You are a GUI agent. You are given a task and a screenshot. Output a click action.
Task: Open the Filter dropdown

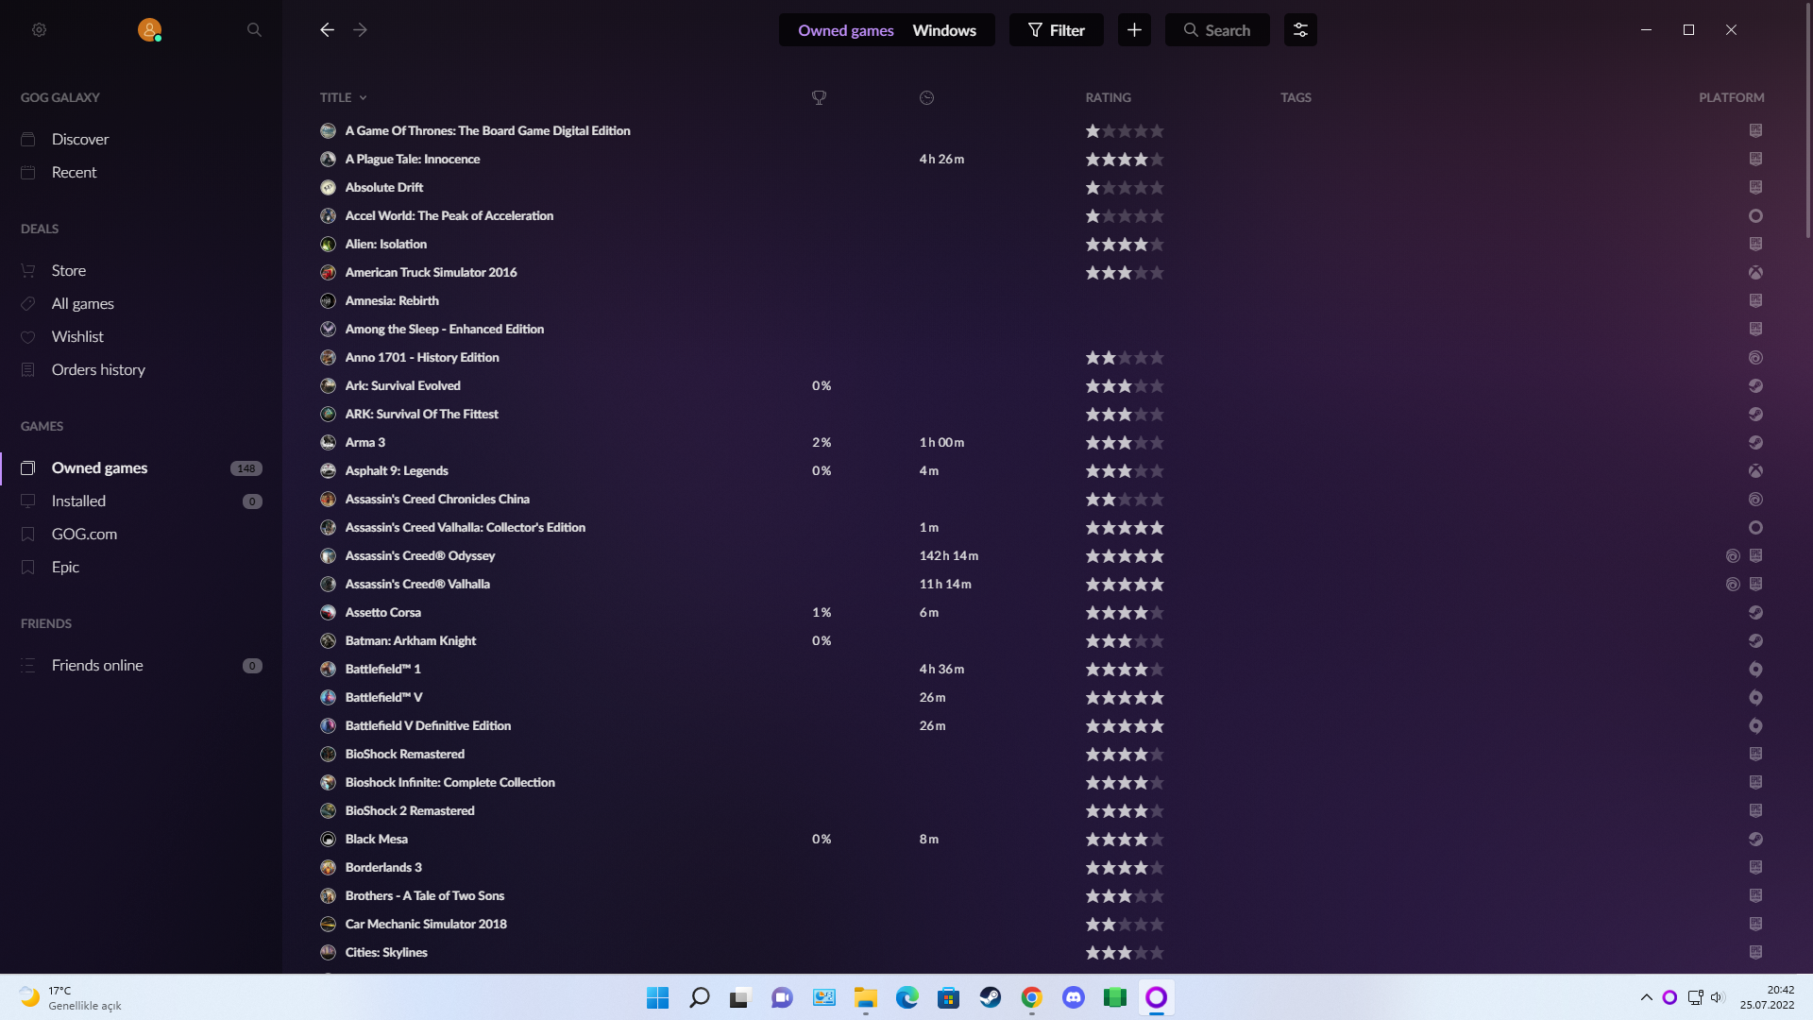(x=1056, y=30)
